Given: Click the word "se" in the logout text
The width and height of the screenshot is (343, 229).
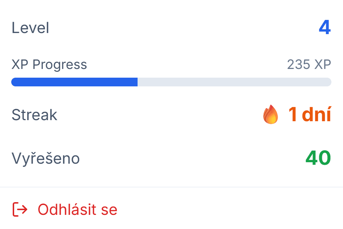Looking at the screenshot, I should pyautogui.click(x=110, y=209).
